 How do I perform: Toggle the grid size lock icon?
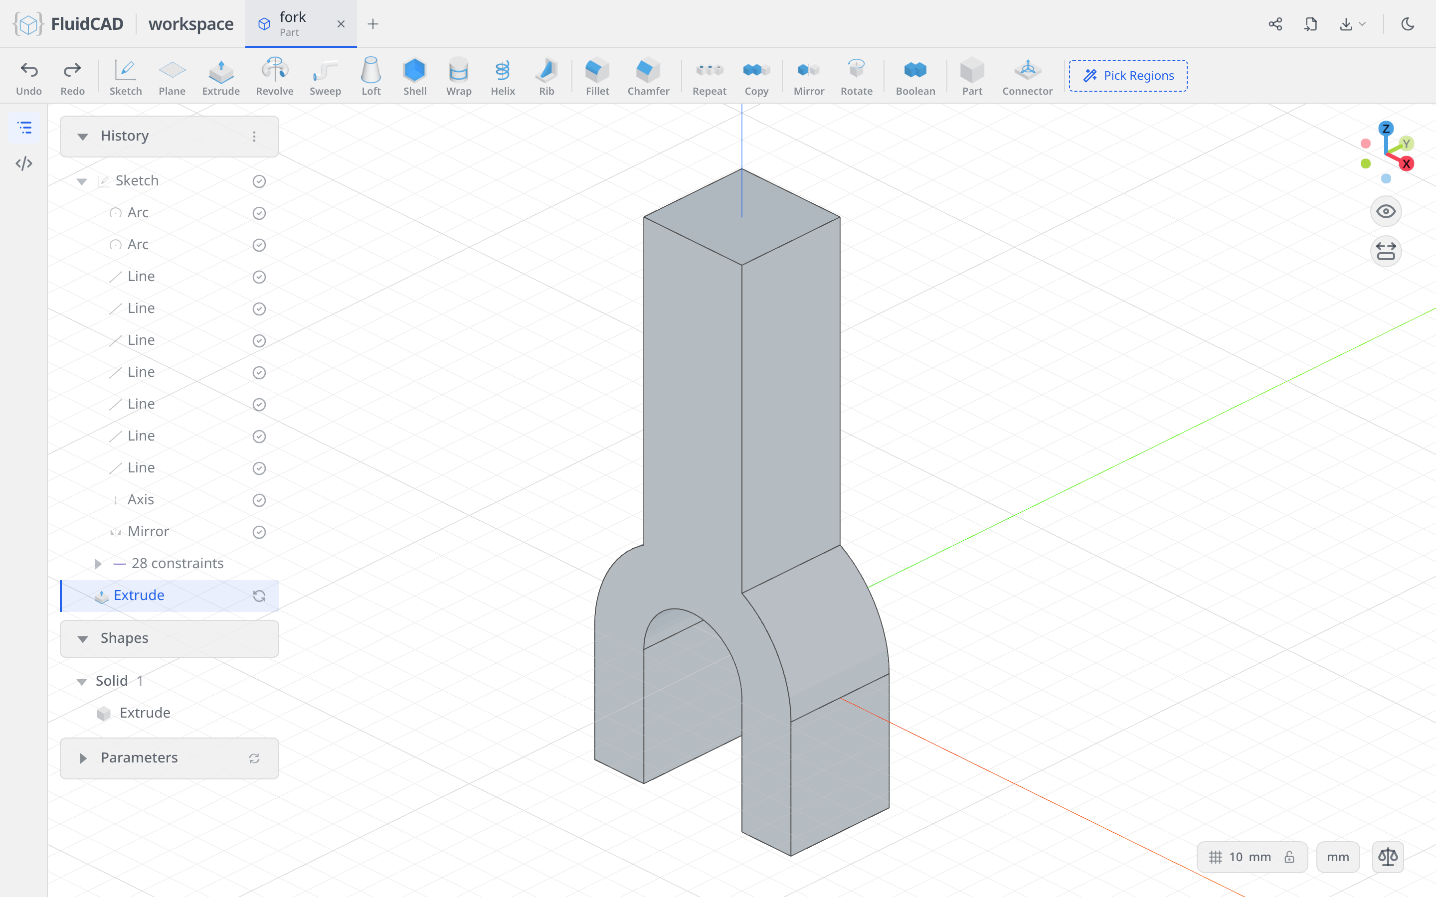(x=1289, y=857)
